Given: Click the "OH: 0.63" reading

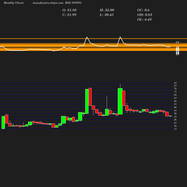Looking at the screenshot, I should click(145, 15).
